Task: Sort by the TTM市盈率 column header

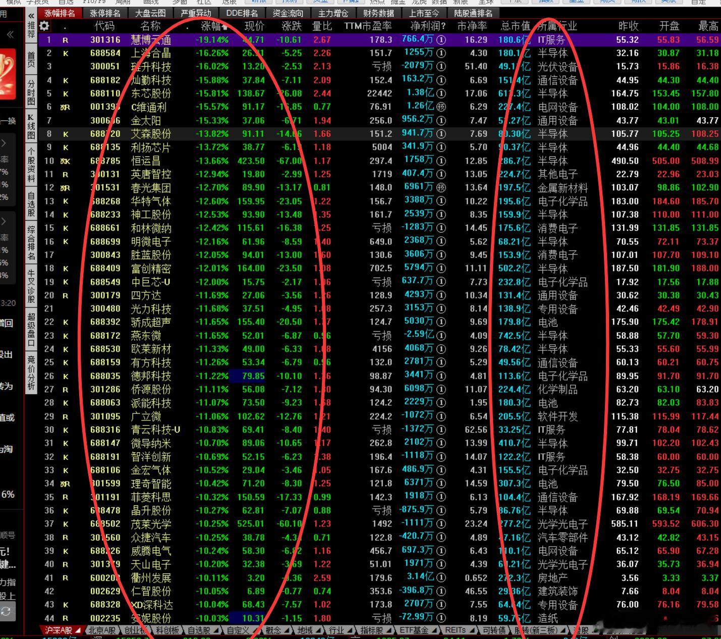Action: (x=368, y=26)
